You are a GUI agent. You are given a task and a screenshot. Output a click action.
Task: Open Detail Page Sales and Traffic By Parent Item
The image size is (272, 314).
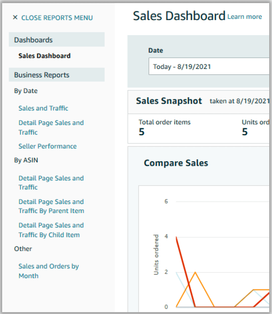[51, 206]
